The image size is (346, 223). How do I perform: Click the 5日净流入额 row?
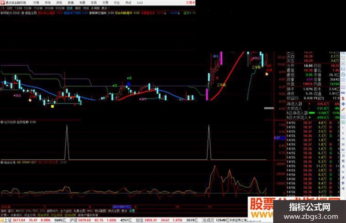313,113
